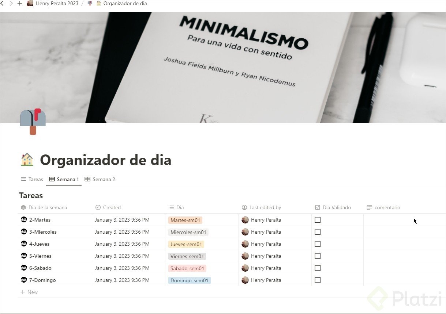The image size is (446, 314).
Task: Select the gray Miercoles-sm01 tag
Action: click(x=188, y=232)
